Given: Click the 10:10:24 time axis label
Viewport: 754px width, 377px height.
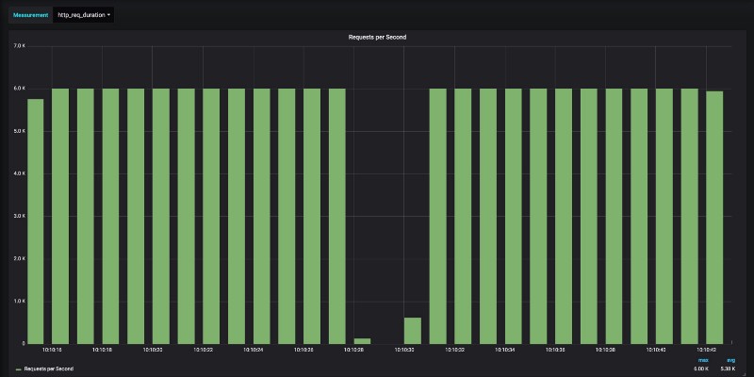Looking at the screenshot, I should click(253, 350).
